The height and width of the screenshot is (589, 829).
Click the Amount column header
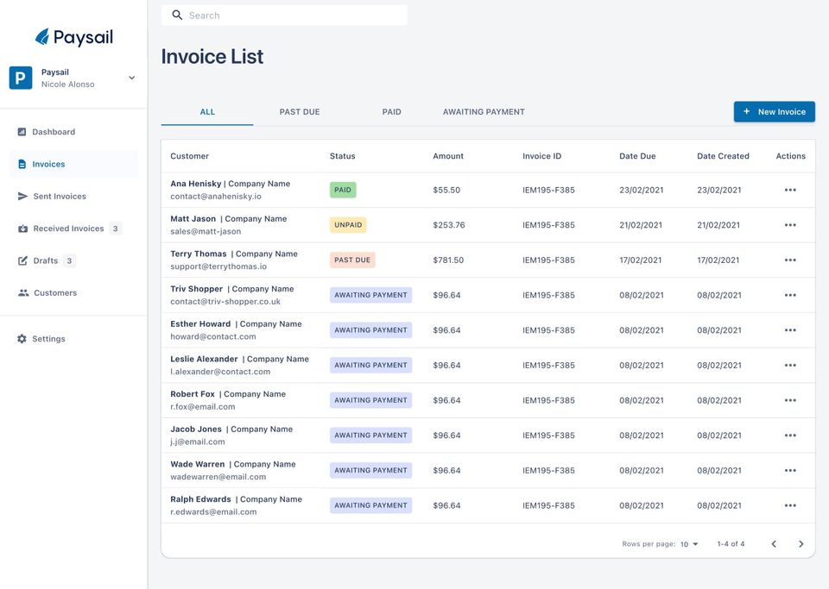(448, 156)
